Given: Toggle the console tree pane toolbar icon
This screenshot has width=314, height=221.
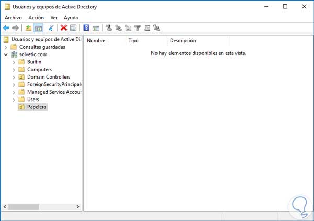Looking at the screenshot, I should [38, 28].
